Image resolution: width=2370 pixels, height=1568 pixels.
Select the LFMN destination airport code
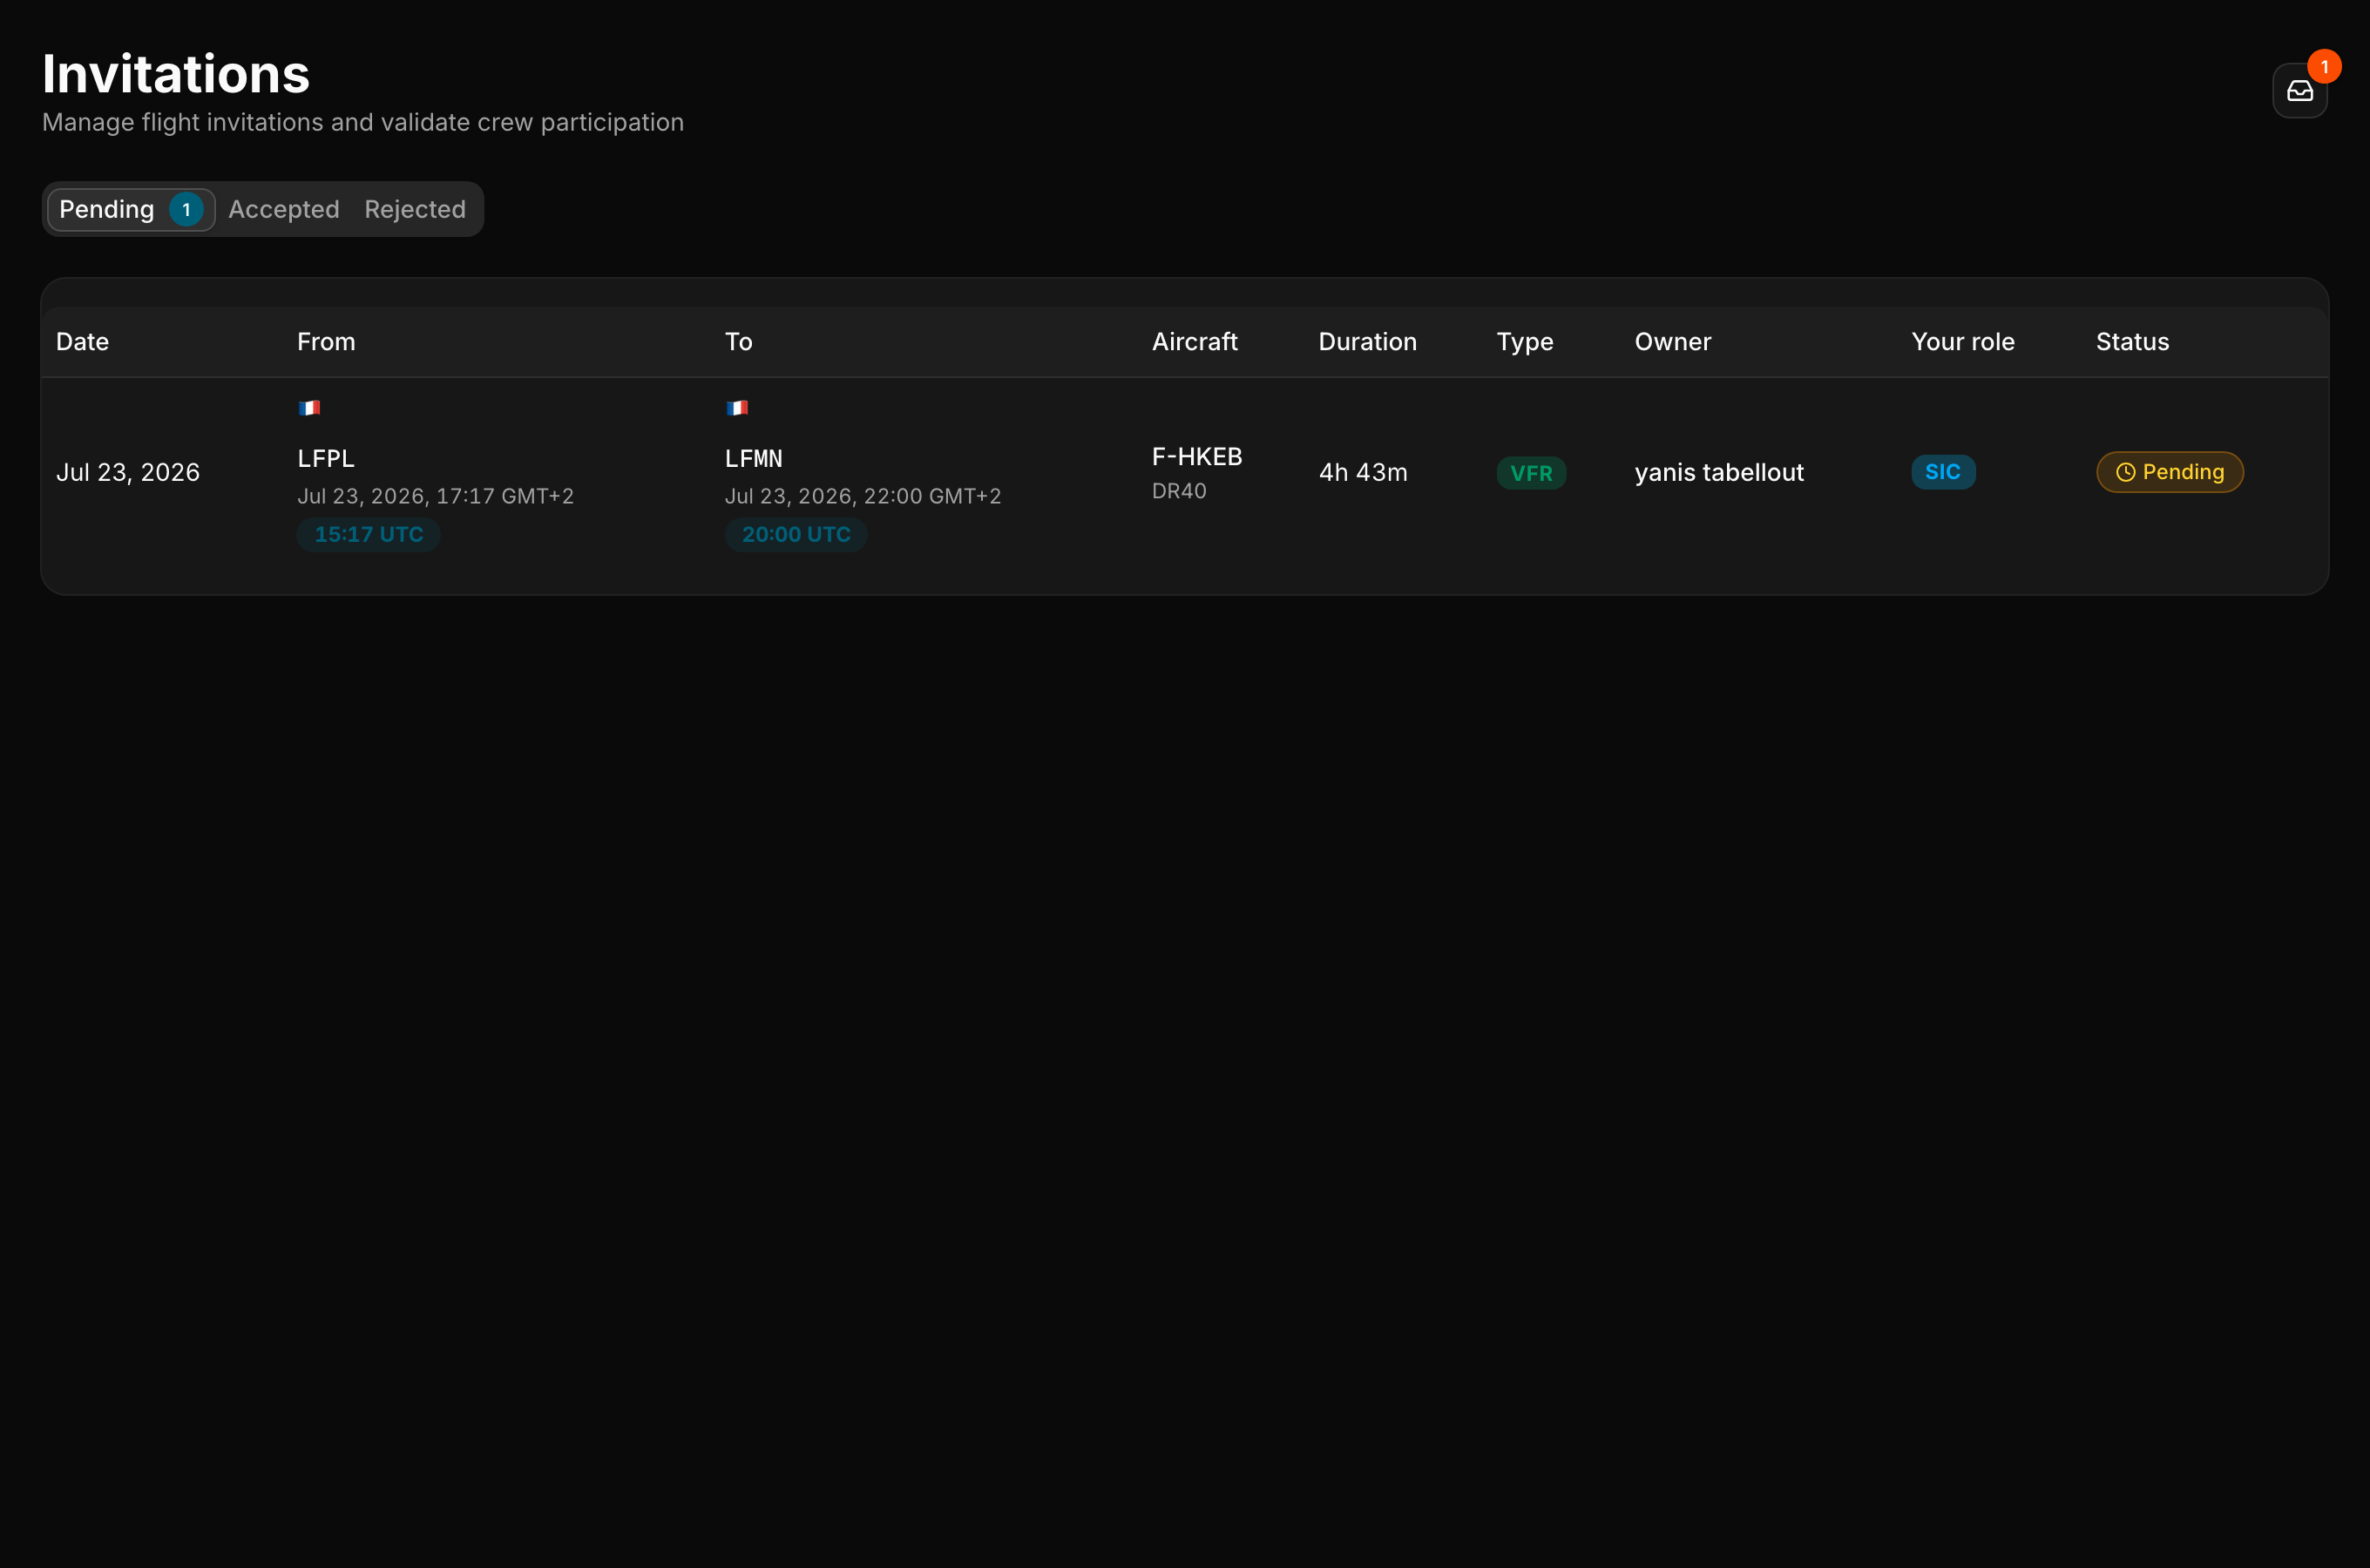753,459
